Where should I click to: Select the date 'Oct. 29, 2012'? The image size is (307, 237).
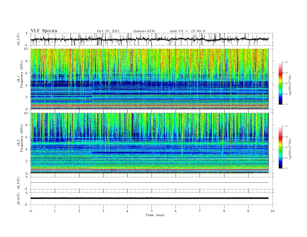click(x=108, y=31)
